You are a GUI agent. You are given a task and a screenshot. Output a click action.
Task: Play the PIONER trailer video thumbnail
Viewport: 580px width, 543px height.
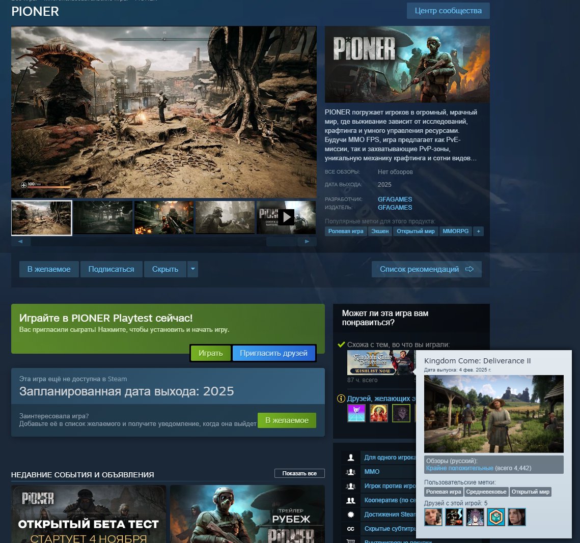pyautogui.click(x=286, y=218)
